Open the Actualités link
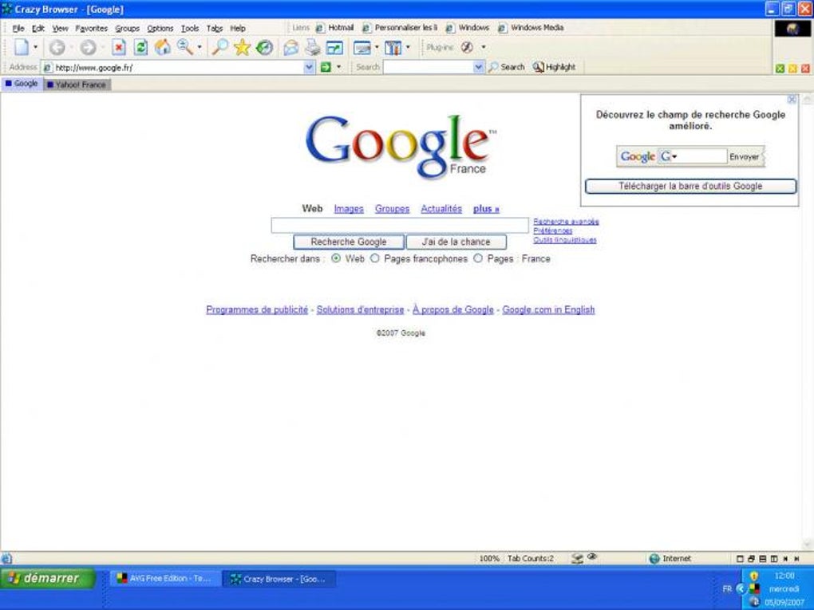 [x=441, y=209]
